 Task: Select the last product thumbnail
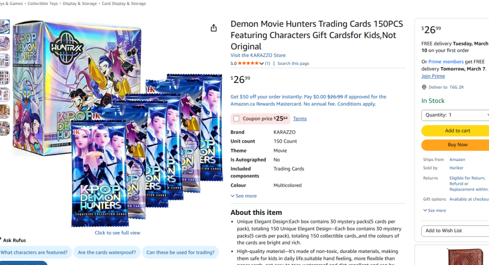click(5, 128)
